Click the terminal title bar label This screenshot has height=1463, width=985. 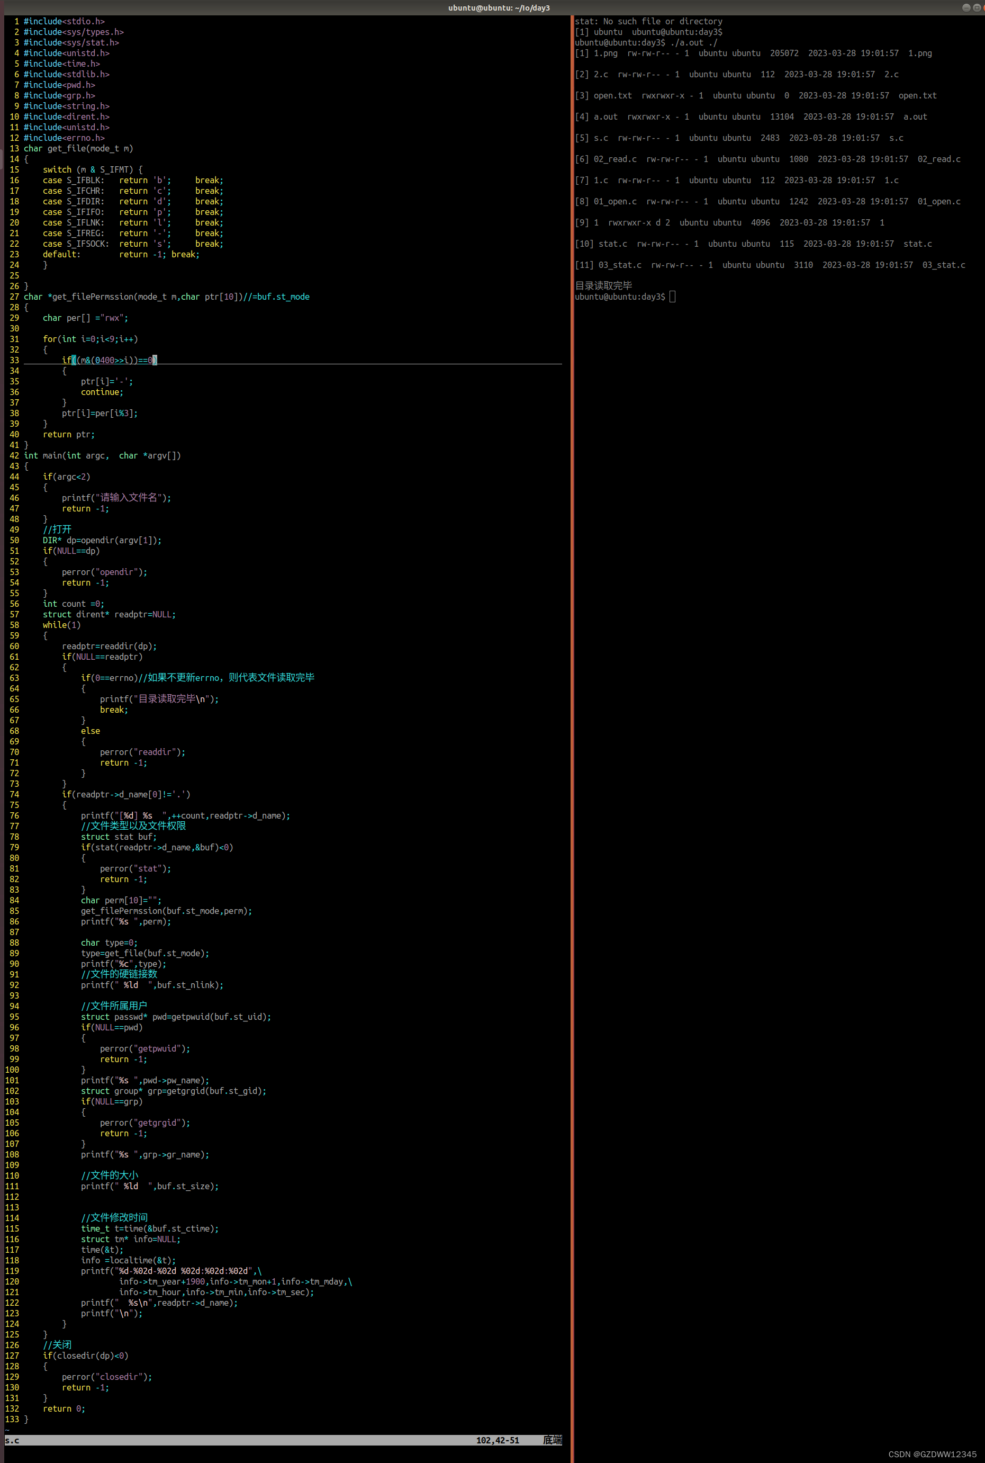click(499, 8)
